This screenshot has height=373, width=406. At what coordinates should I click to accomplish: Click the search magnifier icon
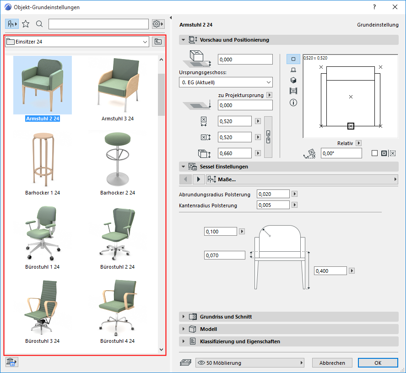(39, 24)
